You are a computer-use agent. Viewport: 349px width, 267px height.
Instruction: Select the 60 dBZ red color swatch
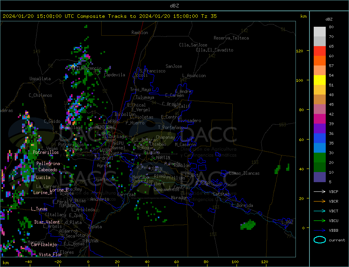[x=320, y=51]
